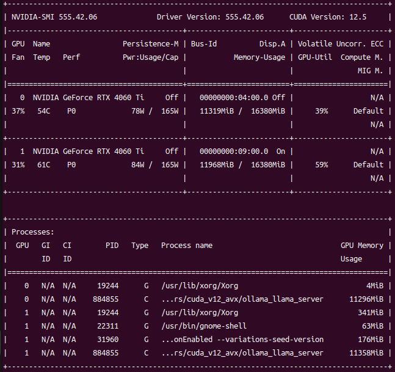This screenshot has width=395, height=372.
Task: Click the 'GPU-Util' header text
Action: tap(315, 57)
